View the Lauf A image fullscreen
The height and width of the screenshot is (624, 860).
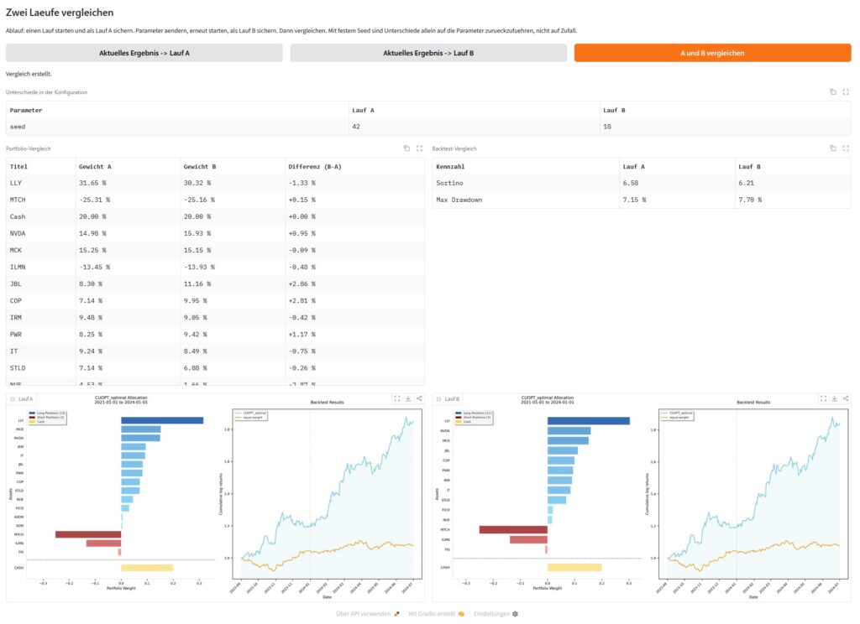click(x=397, y=399)
